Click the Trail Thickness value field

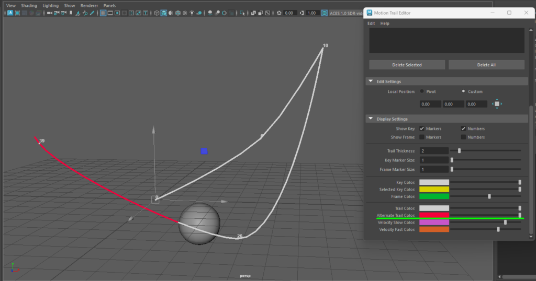(x=434, y=151)
